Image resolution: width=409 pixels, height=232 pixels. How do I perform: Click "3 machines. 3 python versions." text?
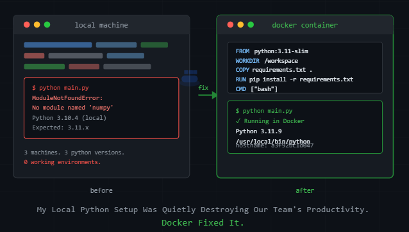click(x=74, y=153)
